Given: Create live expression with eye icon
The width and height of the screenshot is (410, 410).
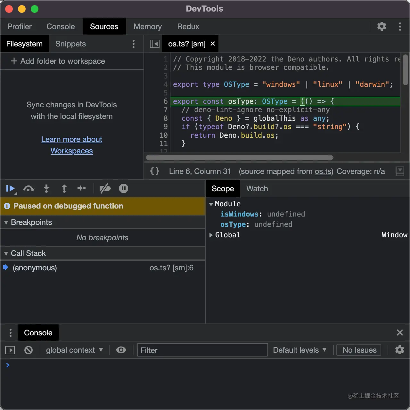Looking at the screenshot, I should (x=121, y=350).
